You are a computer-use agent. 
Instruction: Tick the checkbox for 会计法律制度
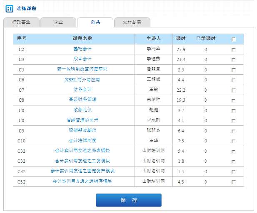tap(234, 141)
